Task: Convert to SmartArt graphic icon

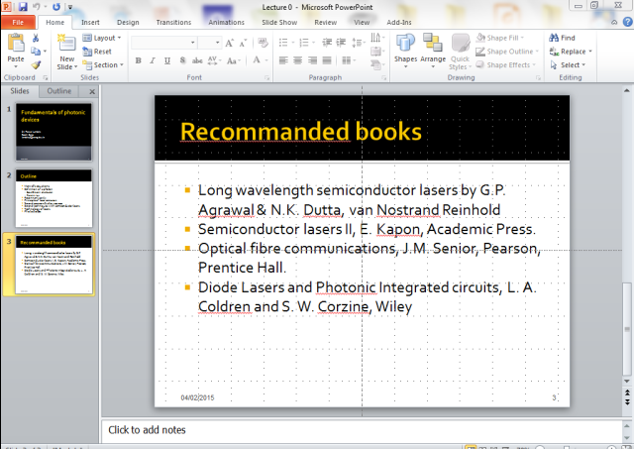Action: pos(376,64)
